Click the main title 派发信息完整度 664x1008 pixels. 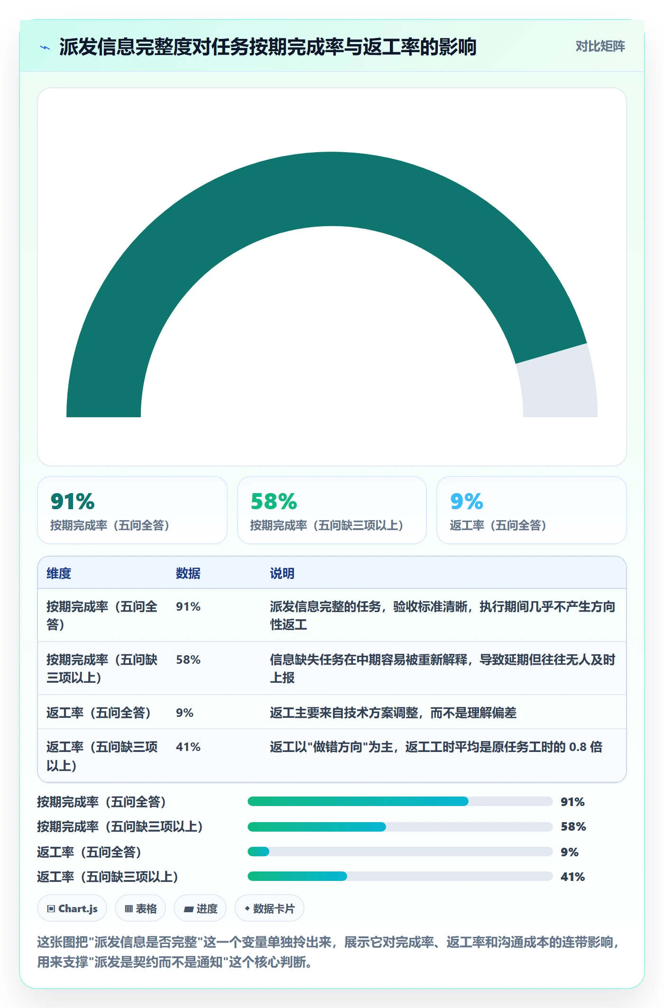click(x=267, y=47)
